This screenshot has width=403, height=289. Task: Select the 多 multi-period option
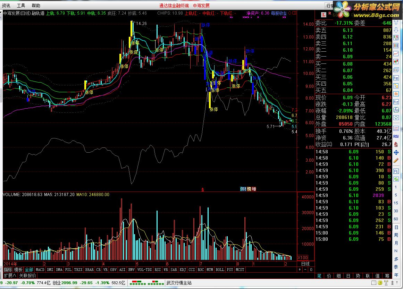tap(396, 259)
